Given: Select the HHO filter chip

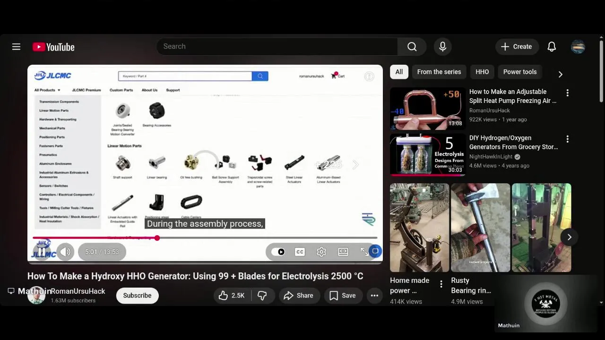Looking at the screenshot, I should pyautogui.click(x=482, y=72).
